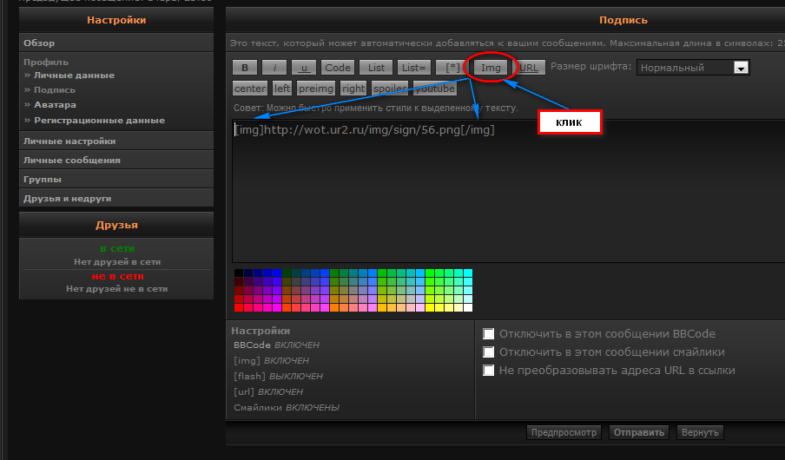This screenshot has height=460, width=785.
Task: Open the Размер шрифта dropdown
Action: [x=693, y=68]
